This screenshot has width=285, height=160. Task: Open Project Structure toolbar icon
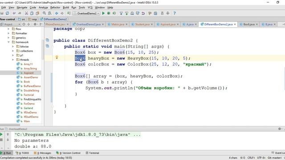click(x=155, y=13)
